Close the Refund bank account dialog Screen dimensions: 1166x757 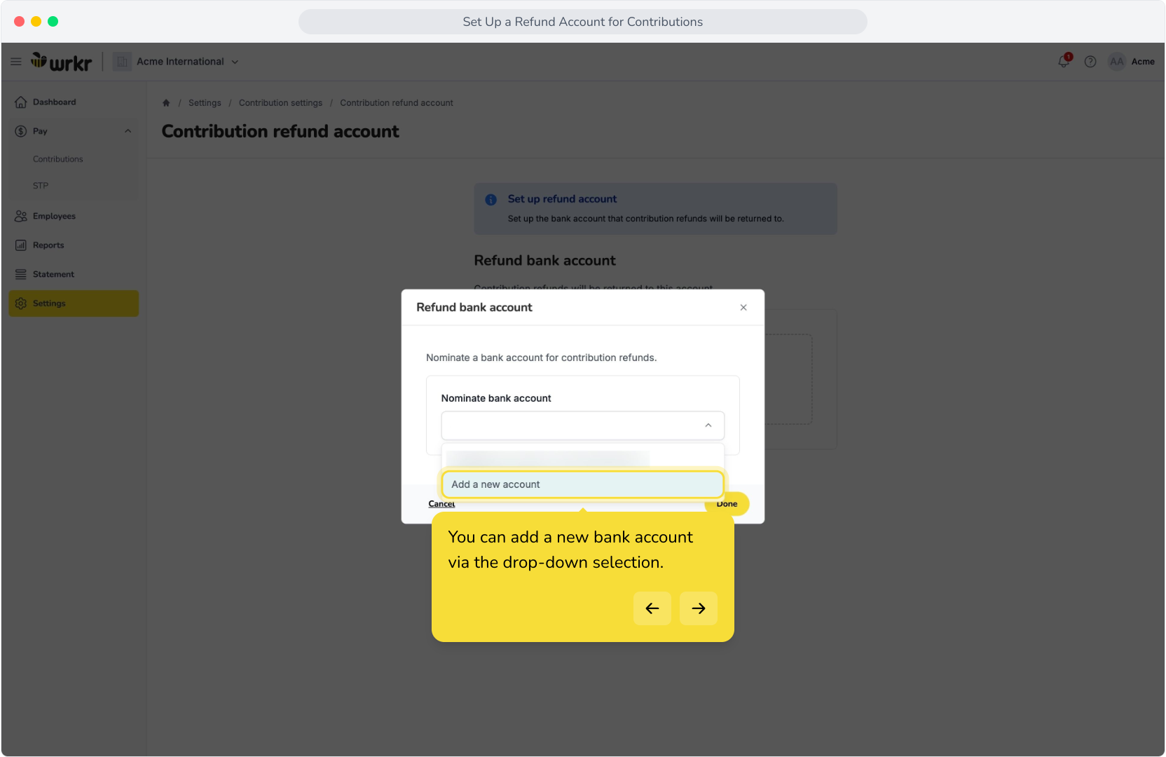pyautogui.click(x=743, y=308)
